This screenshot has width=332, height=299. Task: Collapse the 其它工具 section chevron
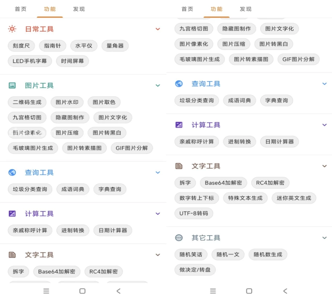point(324,238)
